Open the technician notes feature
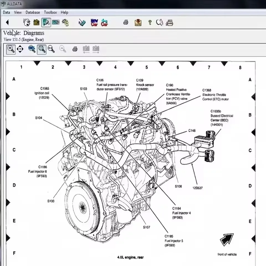Screen dimensions: 266x266 [x=138, y=22]
